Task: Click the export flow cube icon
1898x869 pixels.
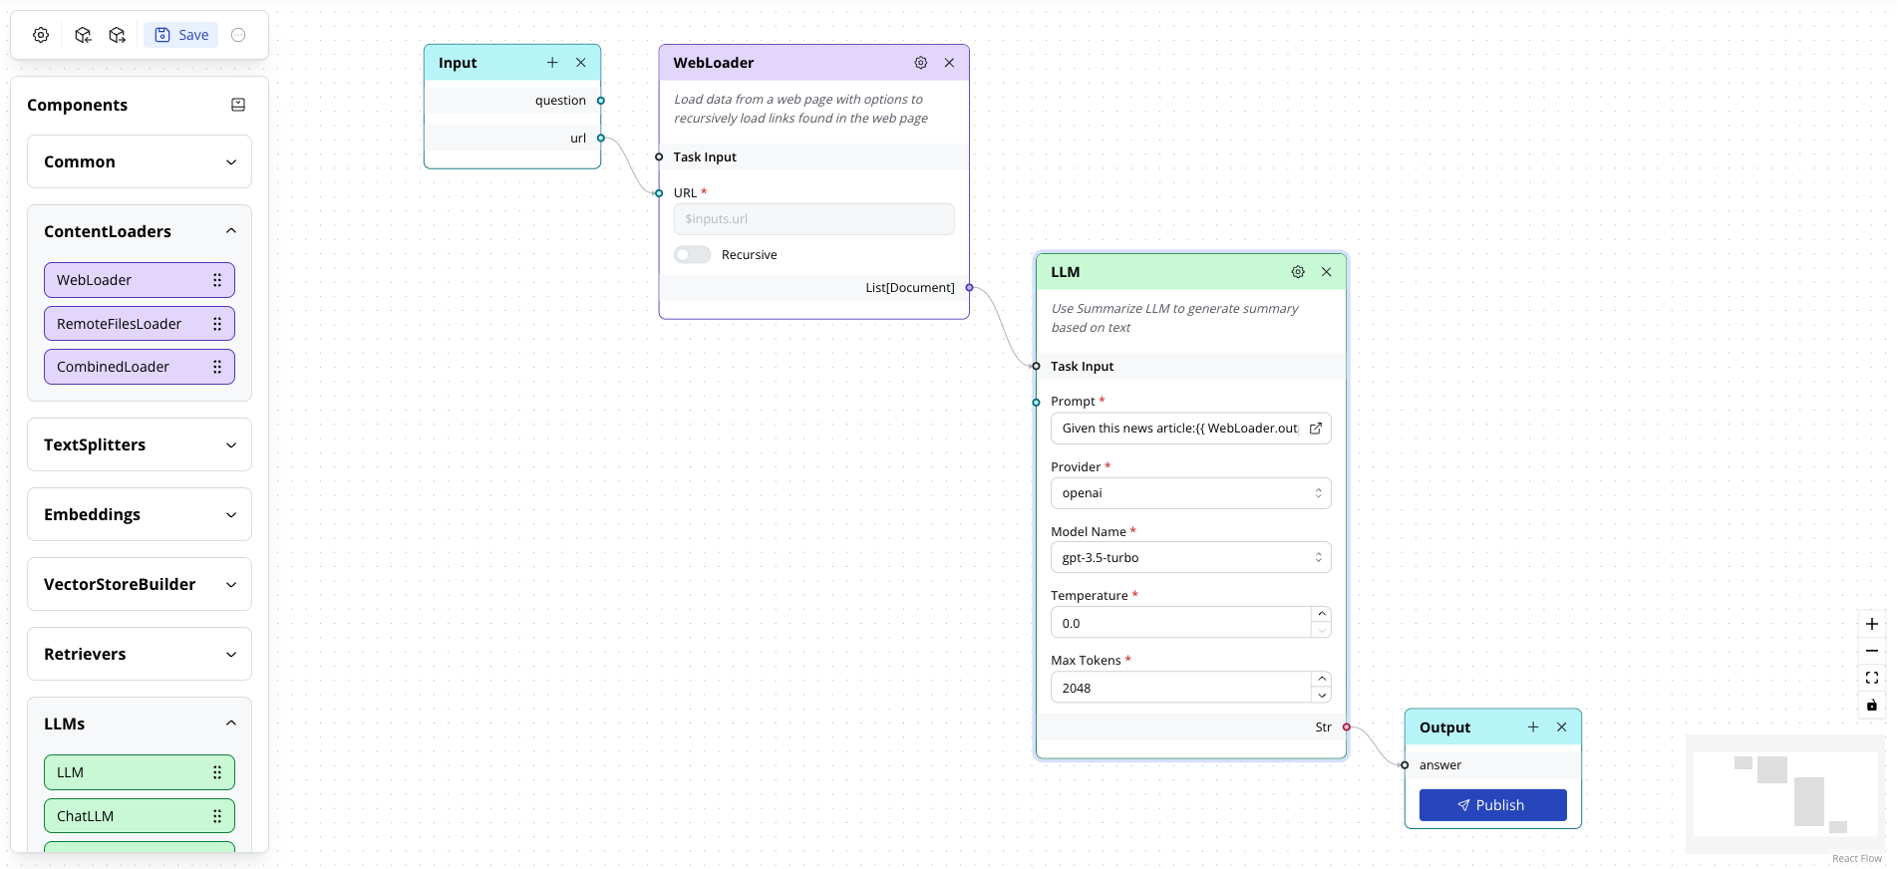Action: 118,35
